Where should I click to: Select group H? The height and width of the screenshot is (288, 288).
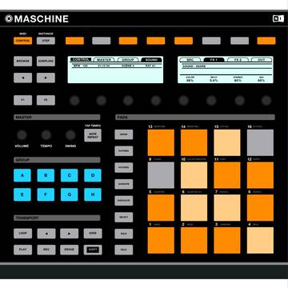(x=93, y=194)
